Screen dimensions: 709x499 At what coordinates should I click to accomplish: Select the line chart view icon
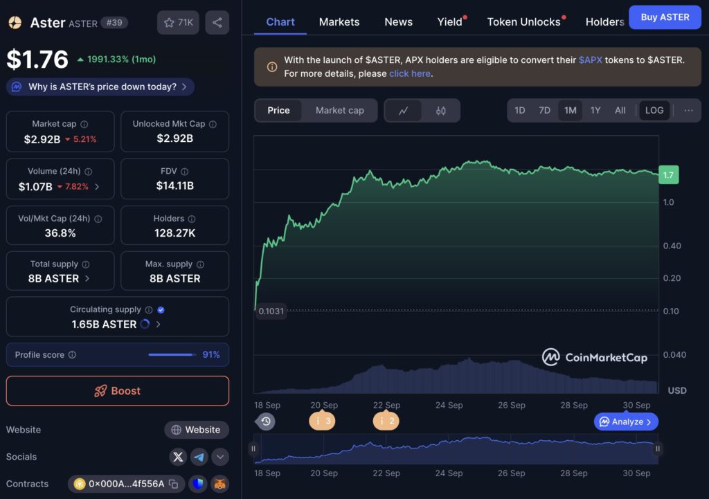404,110
